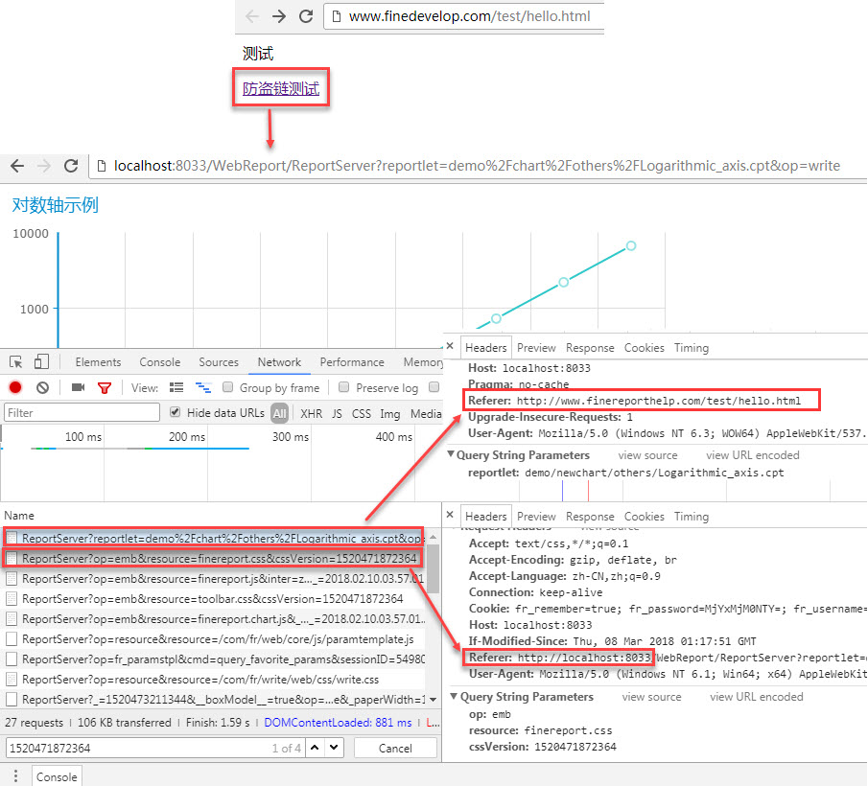Filter requests by XHR type
Image resolution: width=868 pixels, height=786 pixels.
click(311, 413)
